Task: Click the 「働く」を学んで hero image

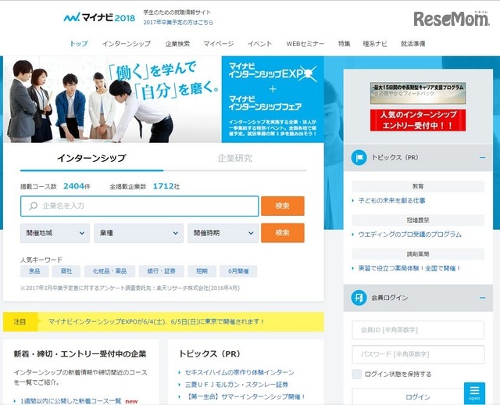Action: [112, 99]
